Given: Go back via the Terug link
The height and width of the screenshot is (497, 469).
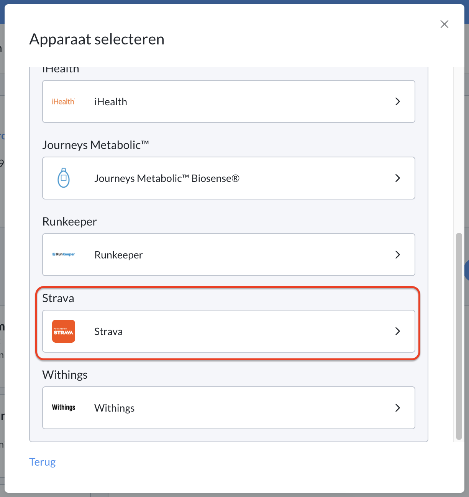Looking at the screenshot, I should [x=43, y=462].
